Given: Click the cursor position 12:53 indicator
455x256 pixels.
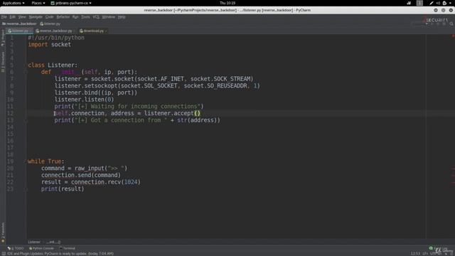Looking at the screenshot, I should click(415, 254).
